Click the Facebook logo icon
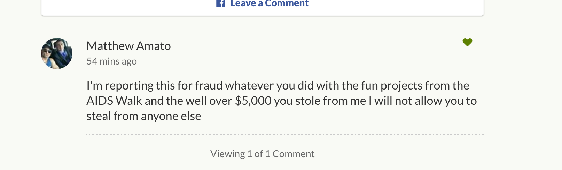The image size is (562, 170). click(220, 3)
